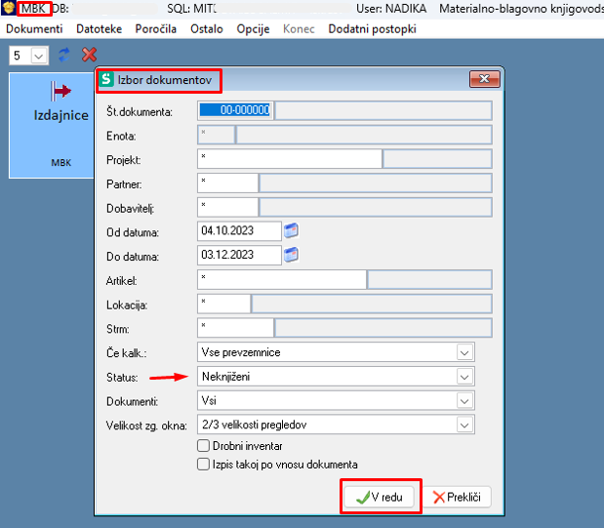604x528 pixels.
Task: Click the User: NADIKA title text
Action: [391, 9]
